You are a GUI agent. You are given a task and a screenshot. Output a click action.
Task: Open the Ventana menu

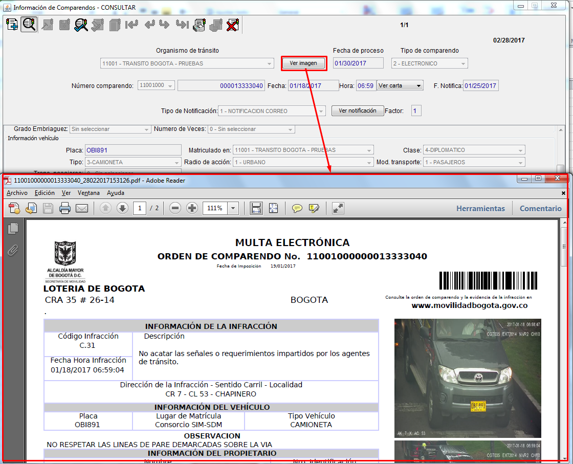89,193
